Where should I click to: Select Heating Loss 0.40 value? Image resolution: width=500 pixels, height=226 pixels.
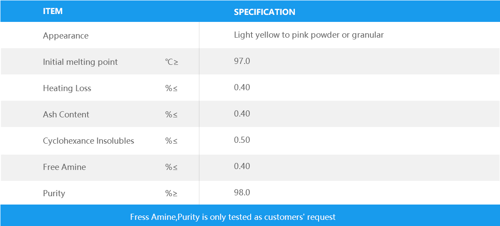coord(242,87)
